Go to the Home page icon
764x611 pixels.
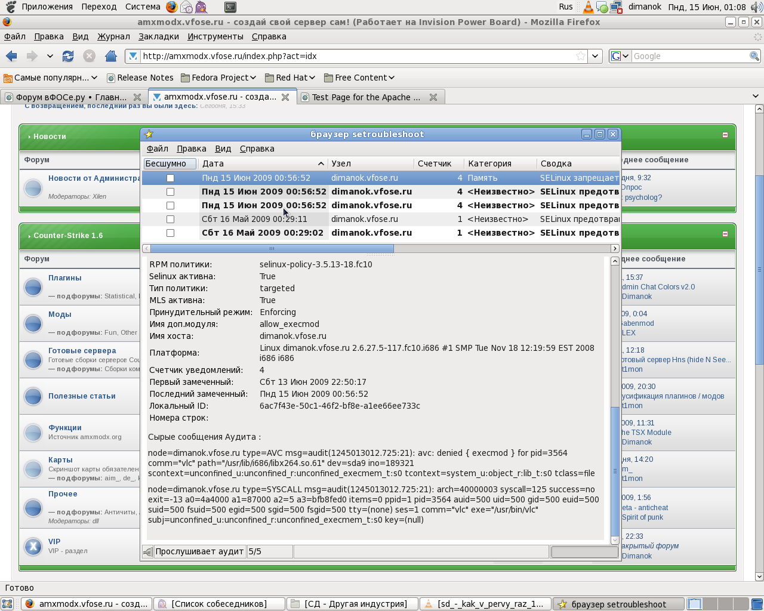click(110, 56)
